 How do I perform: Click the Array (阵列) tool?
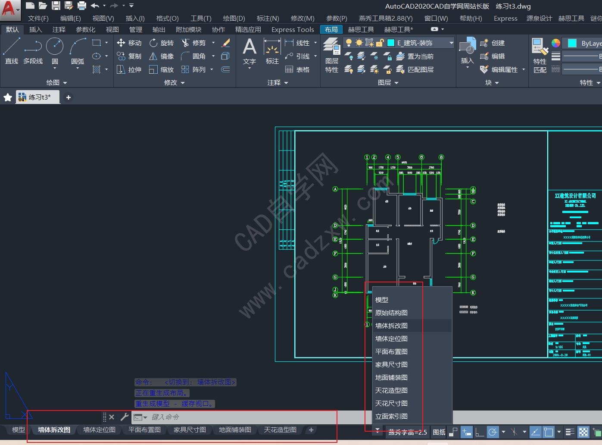(x=193, y=69)
